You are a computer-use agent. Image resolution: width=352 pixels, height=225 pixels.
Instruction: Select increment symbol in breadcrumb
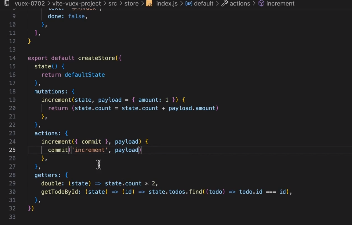click(x=280, y=4)
